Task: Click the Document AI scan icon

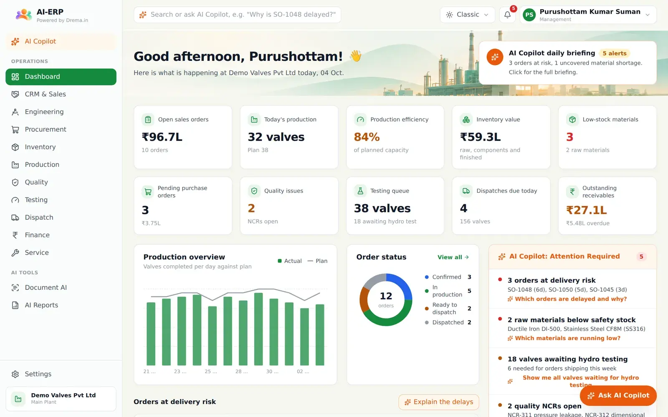Action: point(15,288)
